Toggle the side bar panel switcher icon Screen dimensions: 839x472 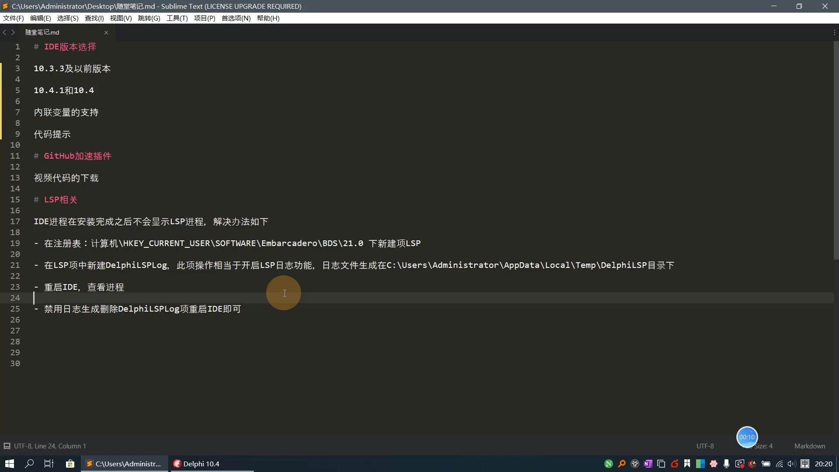coord(7,446)
